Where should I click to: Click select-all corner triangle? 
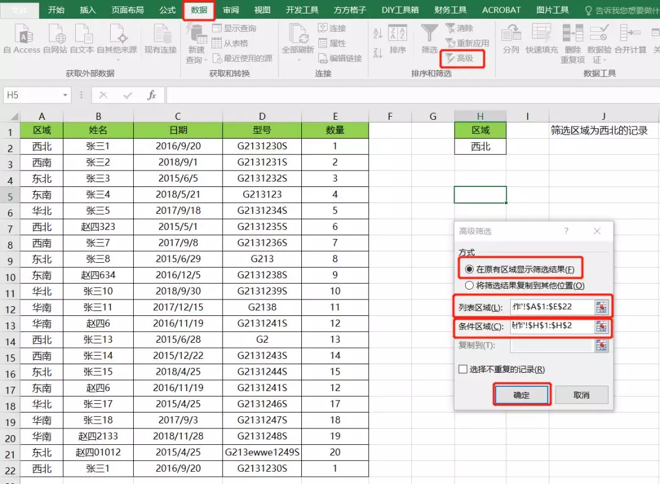pyautogui.click(x=14, y=116)
